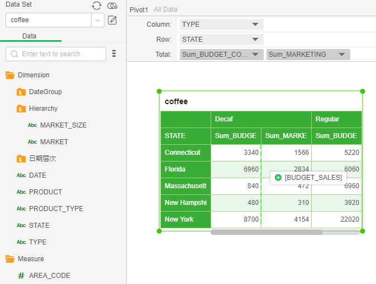
Task: Click the DateGroup folder icon
Action: pyautogui.click(x=21, y=92)
